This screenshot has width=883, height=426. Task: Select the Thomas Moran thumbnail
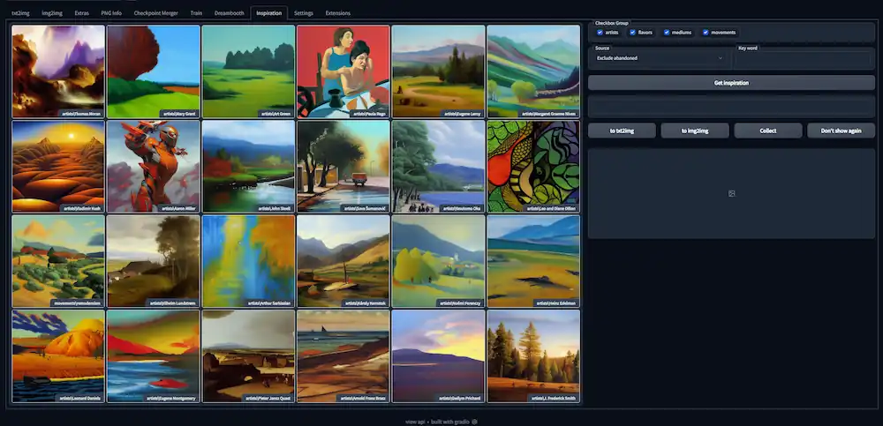[x=58, y=71]
